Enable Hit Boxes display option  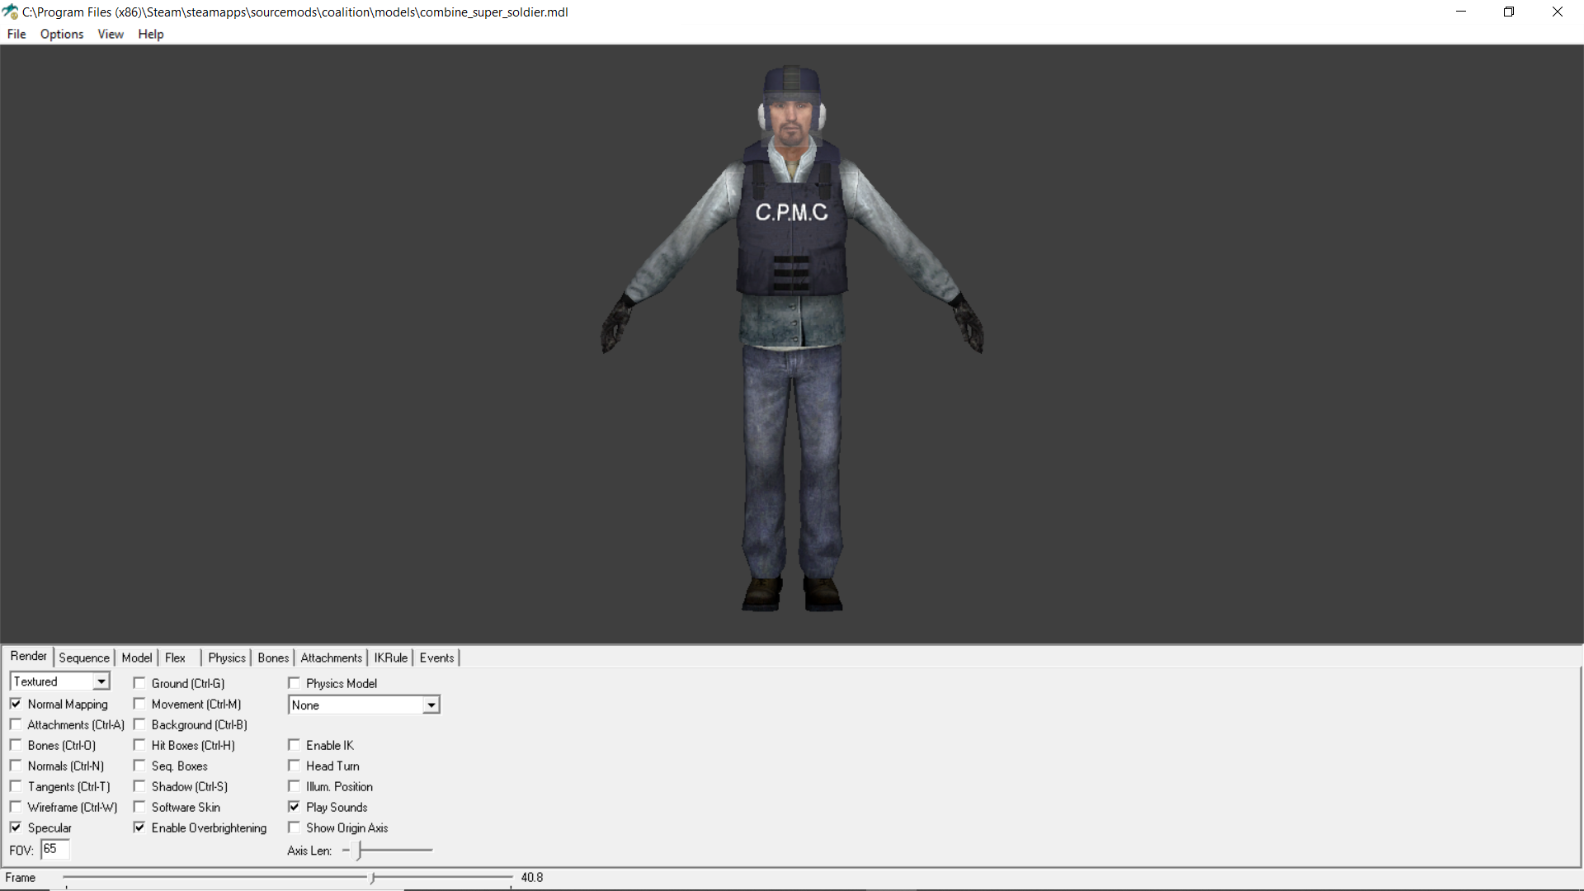pos(138,744)
